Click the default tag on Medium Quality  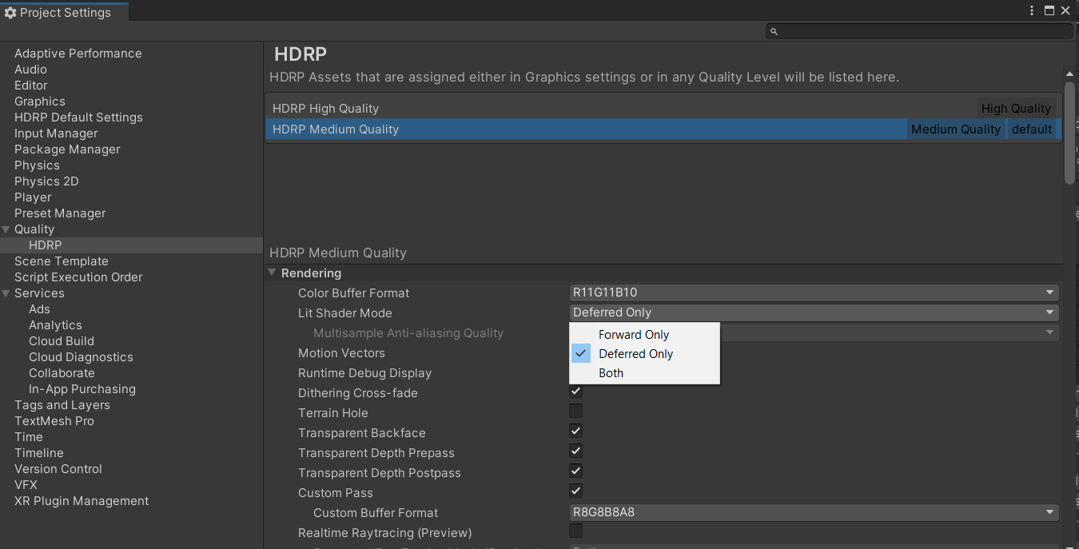[1032, 129]
